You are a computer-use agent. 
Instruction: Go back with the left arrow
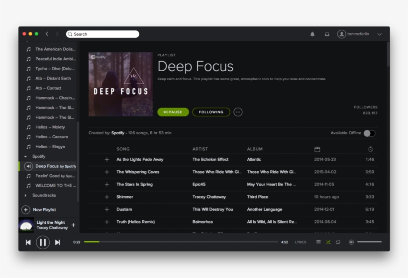coord(47,34)
